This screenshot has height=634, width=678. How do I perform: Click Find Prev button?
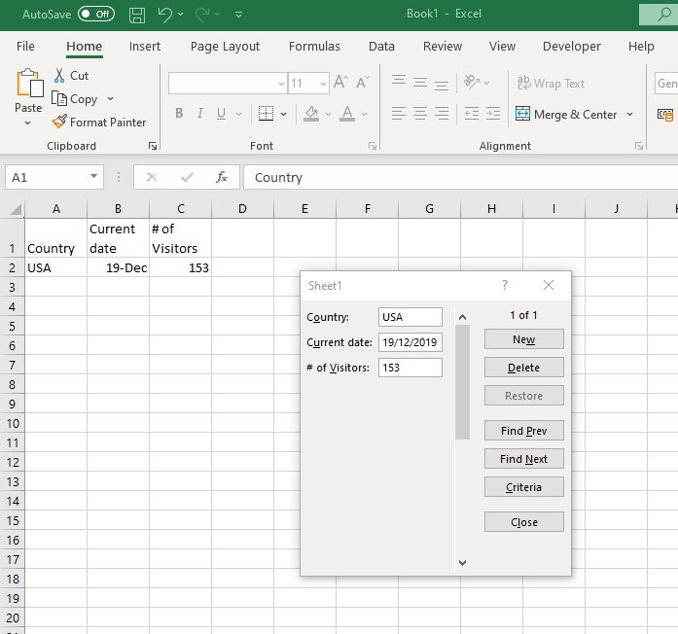(524, 431)
